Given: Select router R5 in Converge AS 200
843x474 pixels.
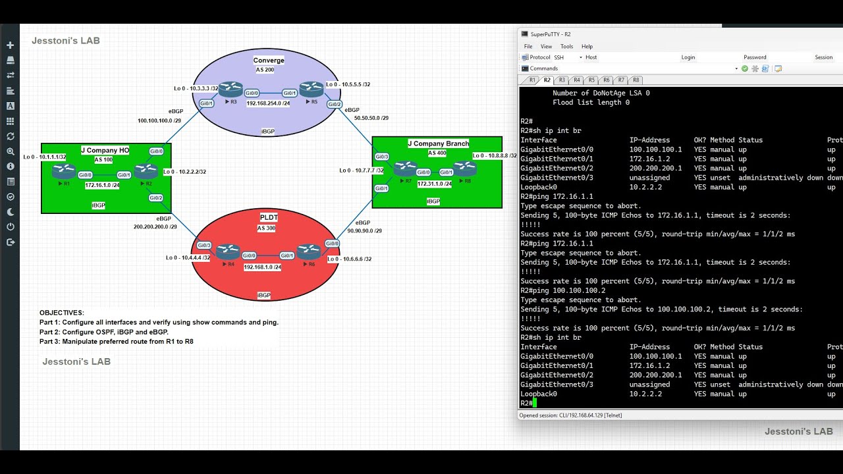Looking at the screenshot, I should tap(311, 88).
